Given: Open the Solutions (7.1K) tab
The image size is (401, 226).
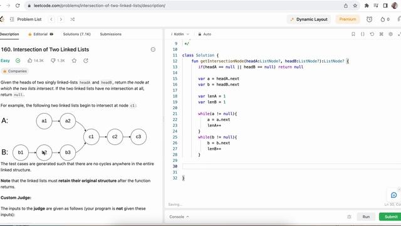Looking at the screenshot, I should tap(76, 34).
